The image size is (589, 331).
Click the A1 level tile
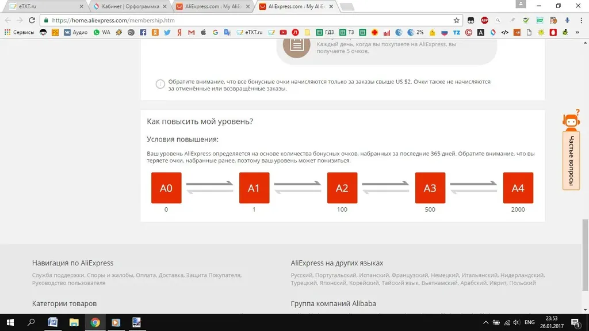coord(254,188)
